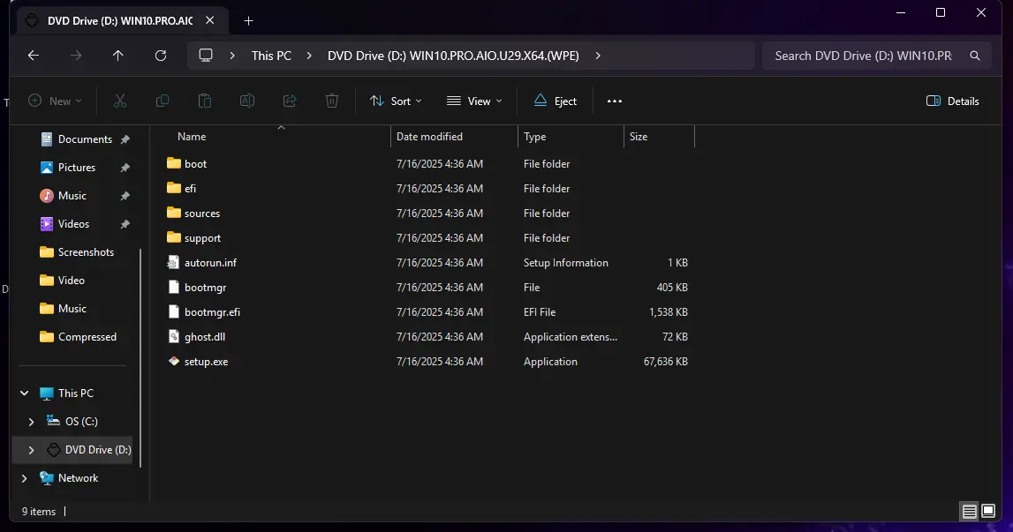This screenshot has height=532, width=1013.
Task: Open Pictures in the sidebar
Action: click(77, 168)
